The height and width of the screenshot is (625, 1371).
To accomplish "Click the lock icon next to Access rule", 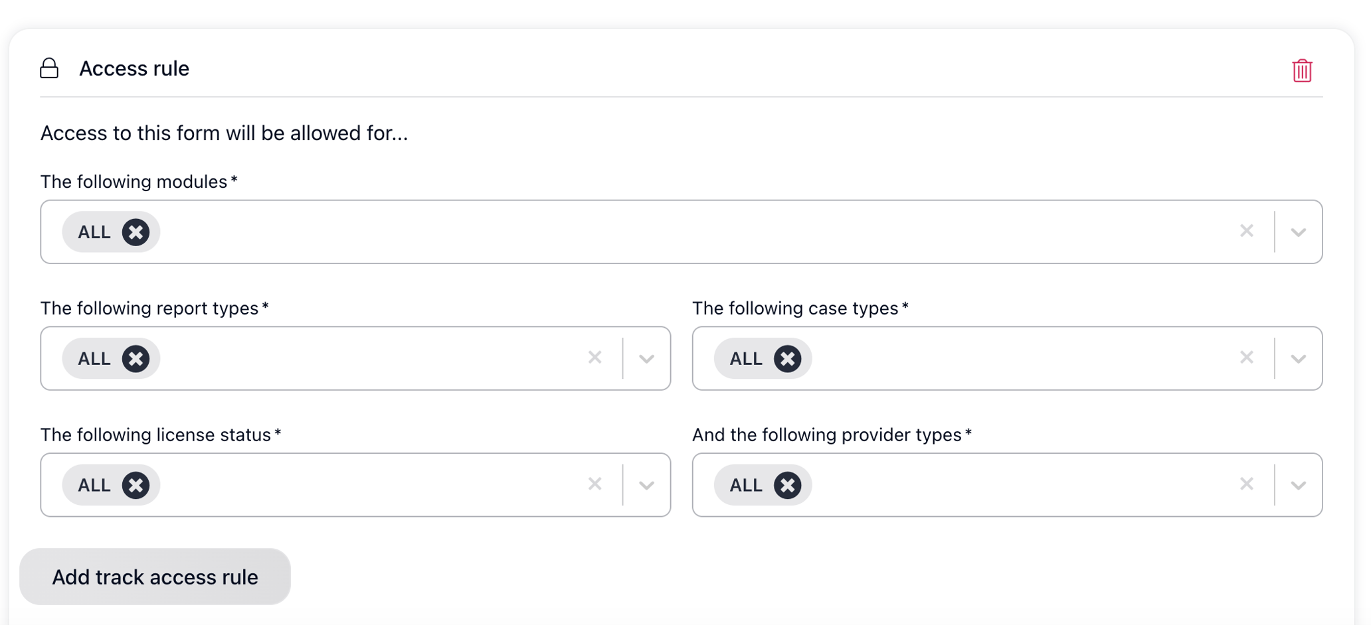I will pos(49,68).
